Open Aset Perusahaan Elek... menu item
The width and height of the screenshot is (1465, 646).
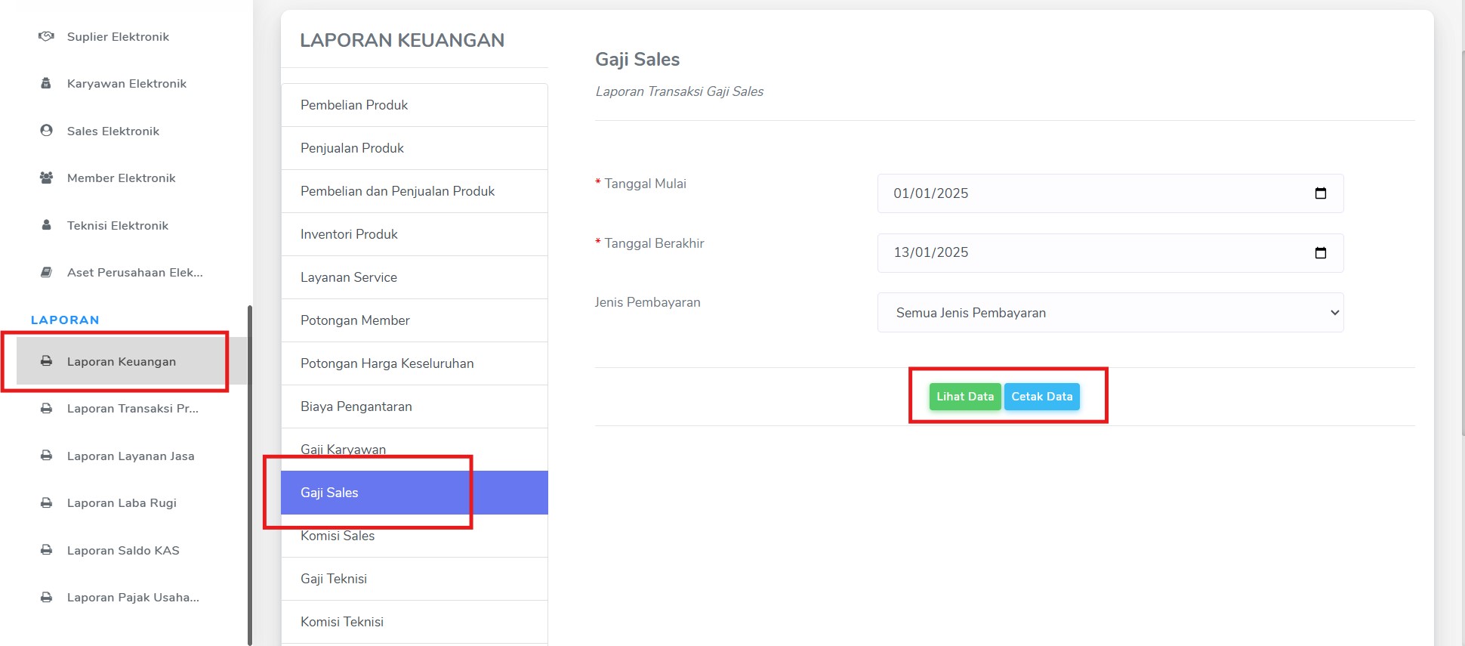(134, 272)
